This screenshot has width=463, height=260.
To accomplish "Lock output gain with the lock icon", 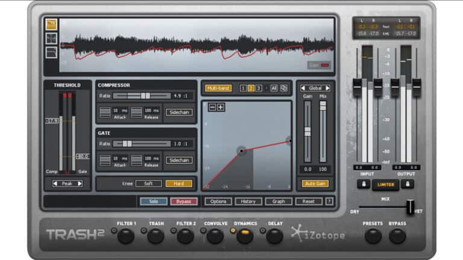I will click(x=408, y=184).
